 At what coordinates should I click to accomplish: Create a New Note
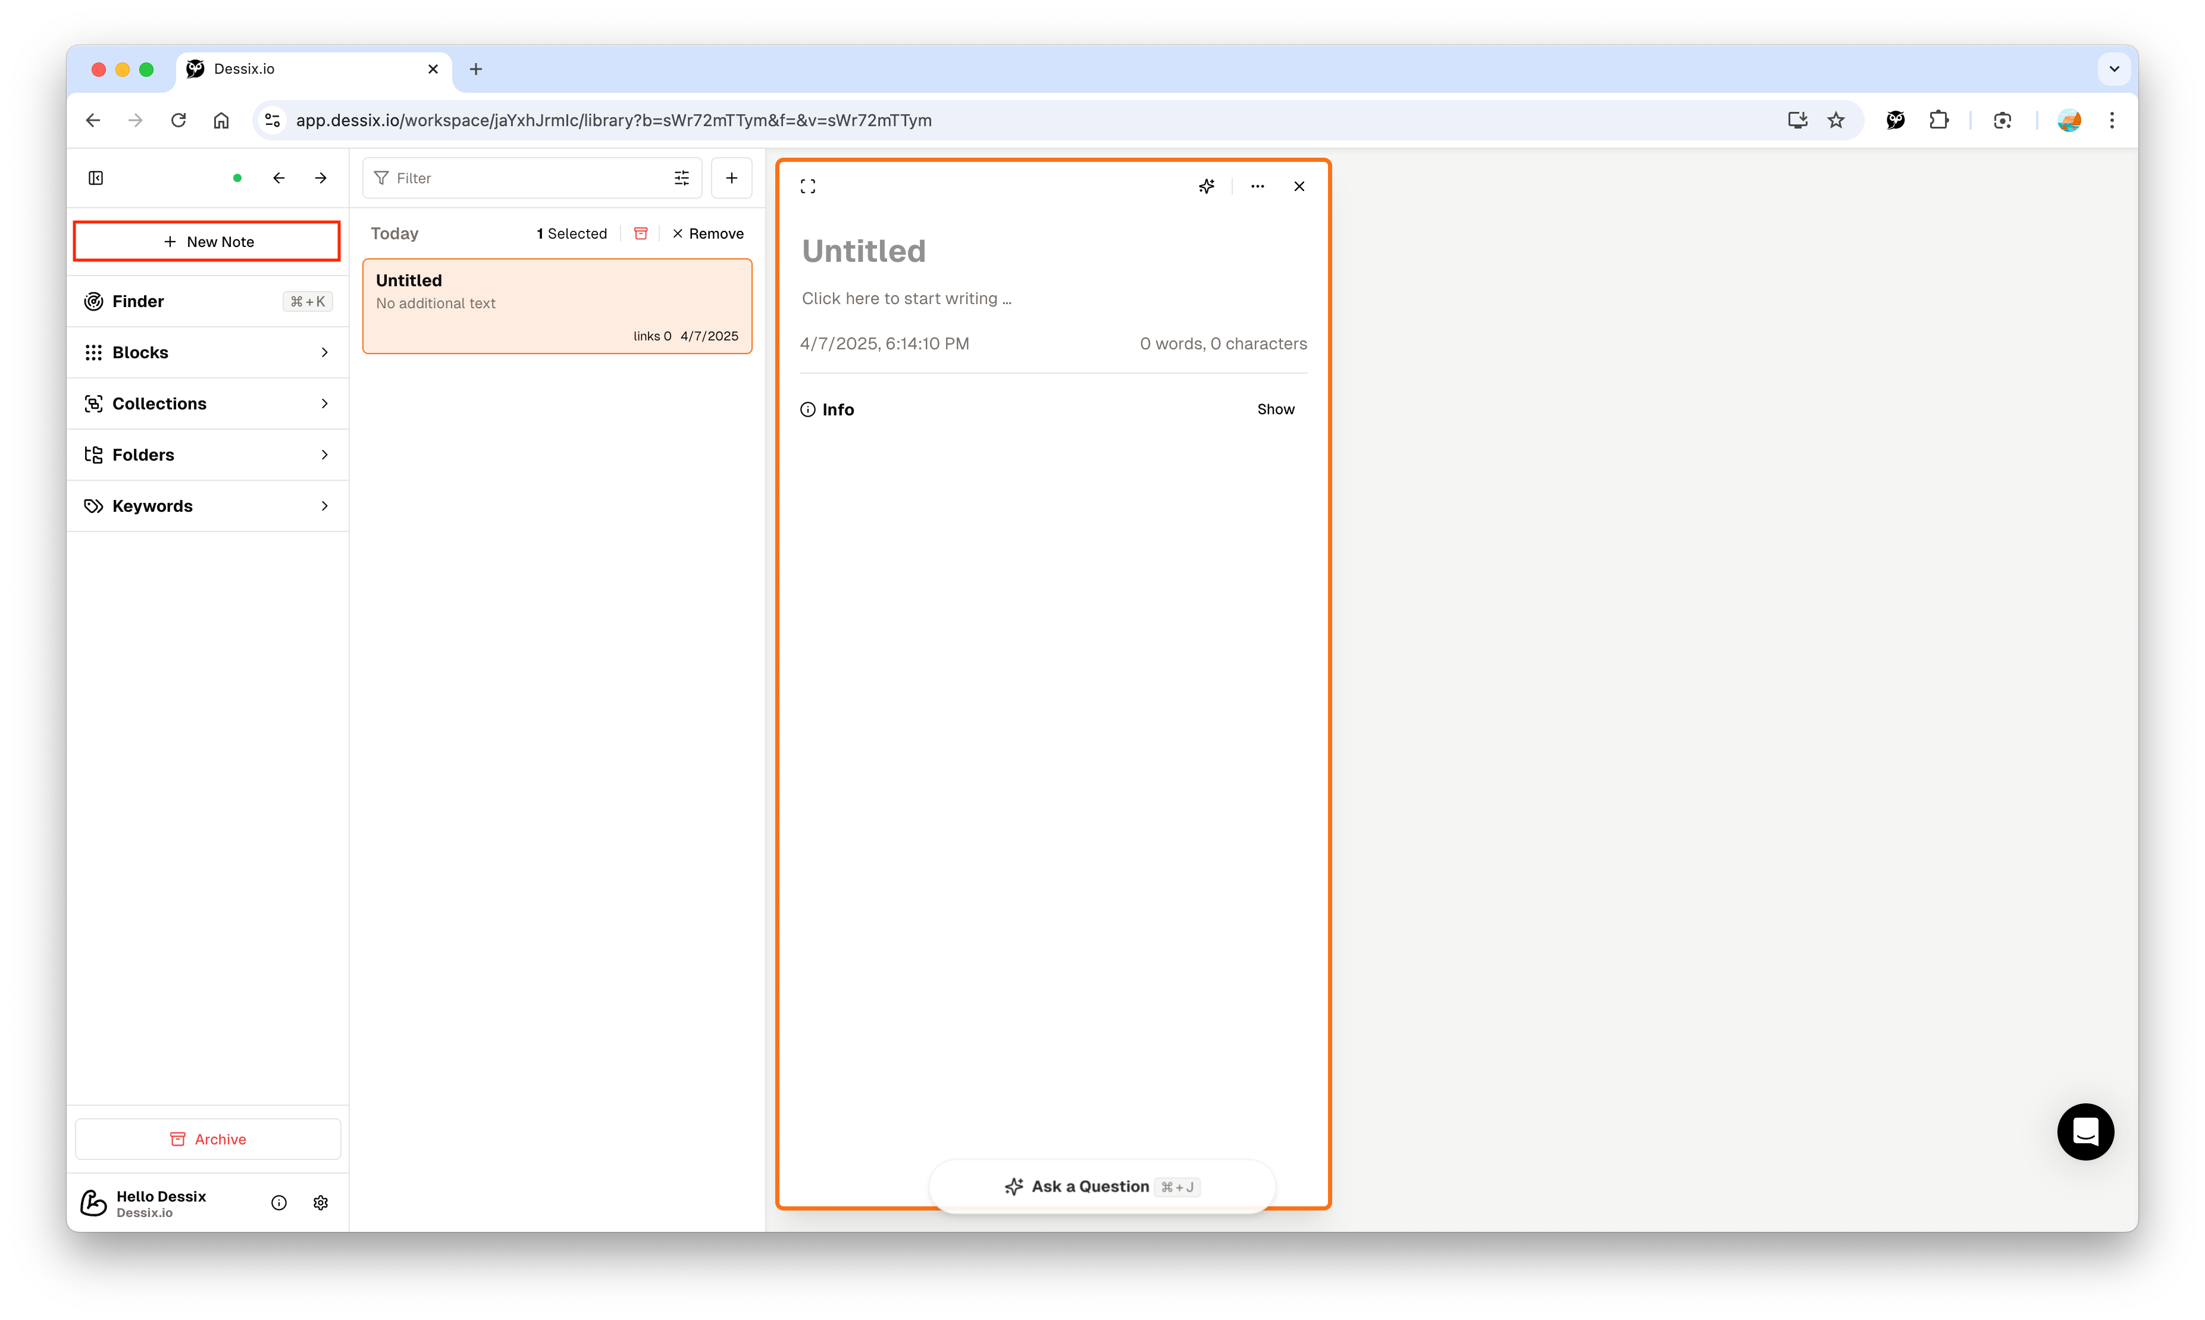click(207, 242)
